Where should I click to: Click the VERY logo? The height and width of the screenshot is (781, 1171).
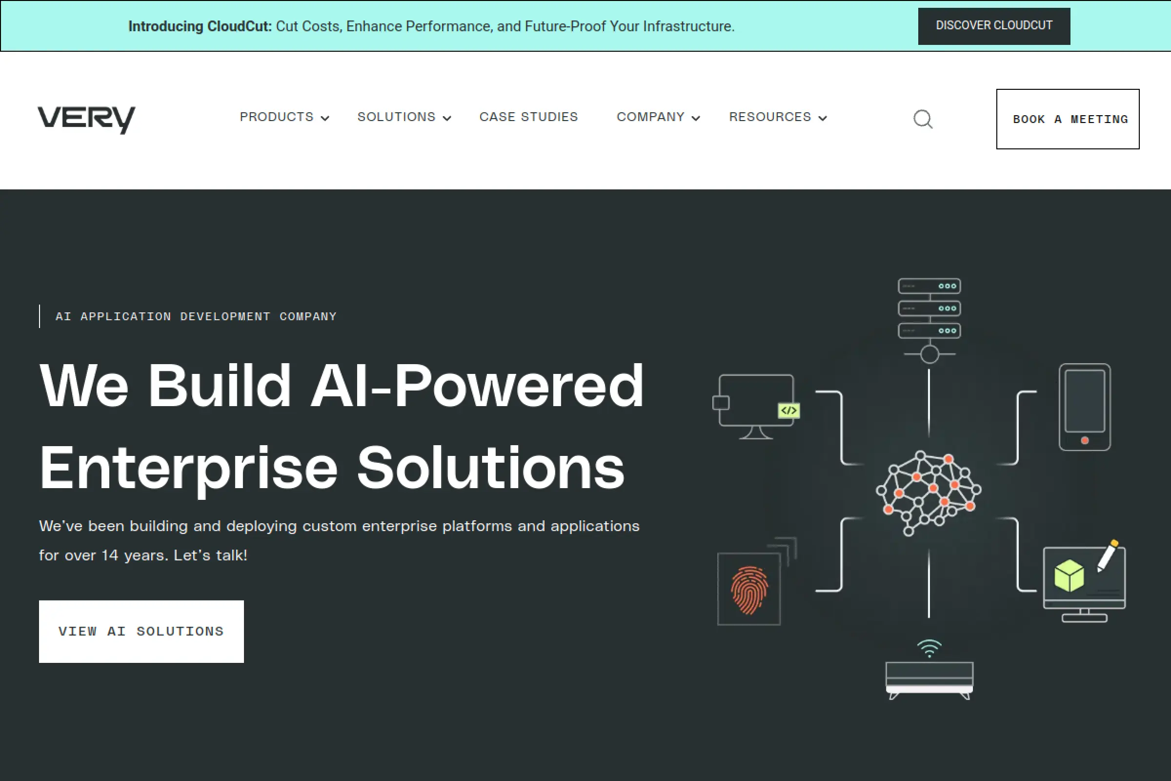[x=87, y=119]
